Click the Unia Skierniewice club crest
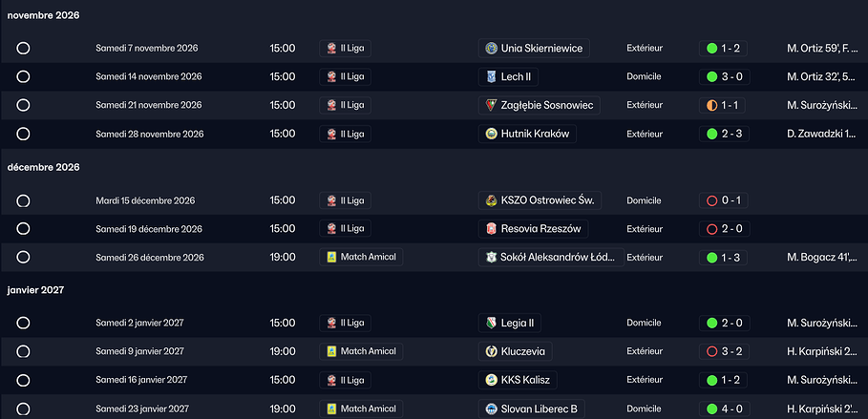The width and height of the screenshot is (868, 419). pos(491,48)
